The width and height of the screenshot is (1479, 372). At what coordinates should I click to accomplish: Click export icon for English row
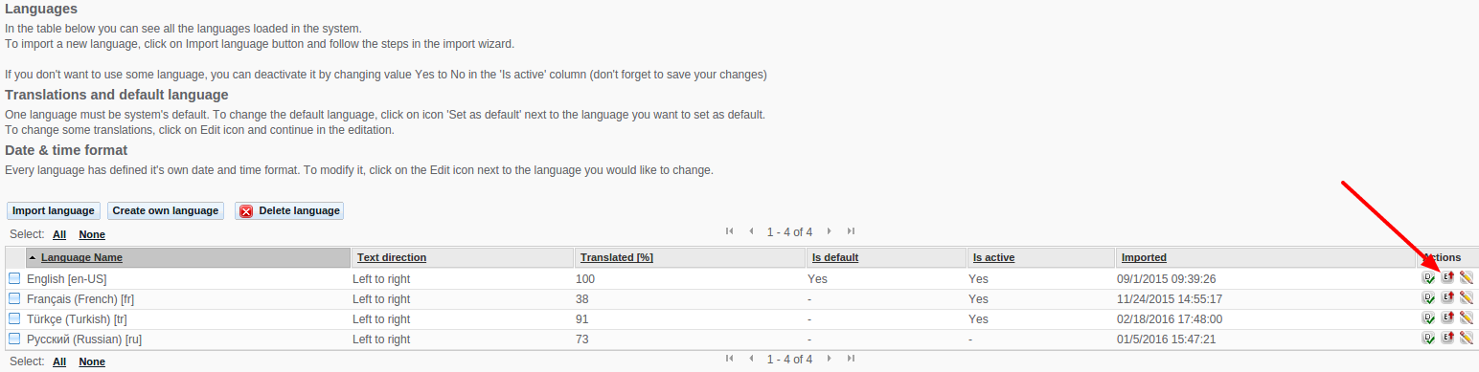(x=1448, y=278)
